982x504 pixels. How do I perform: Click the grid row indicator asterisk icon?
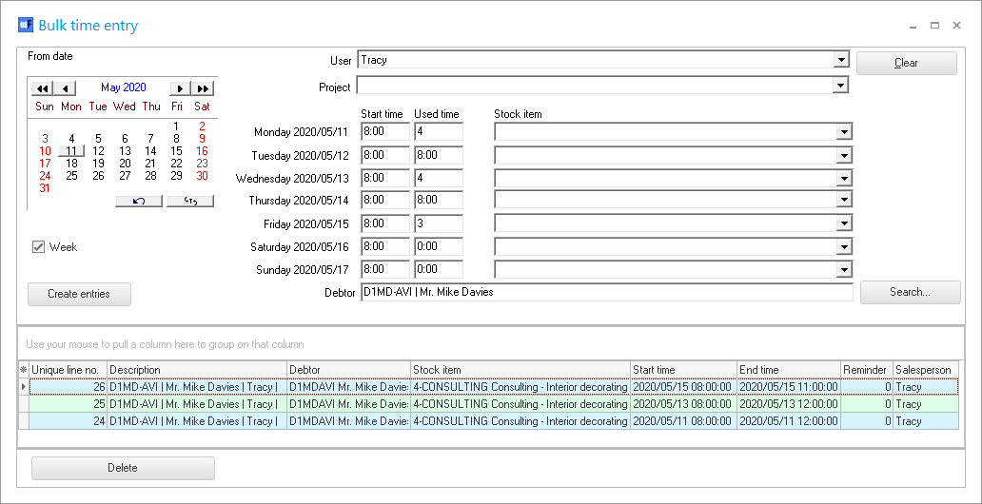pyautogui.click(x=24, y=370)
